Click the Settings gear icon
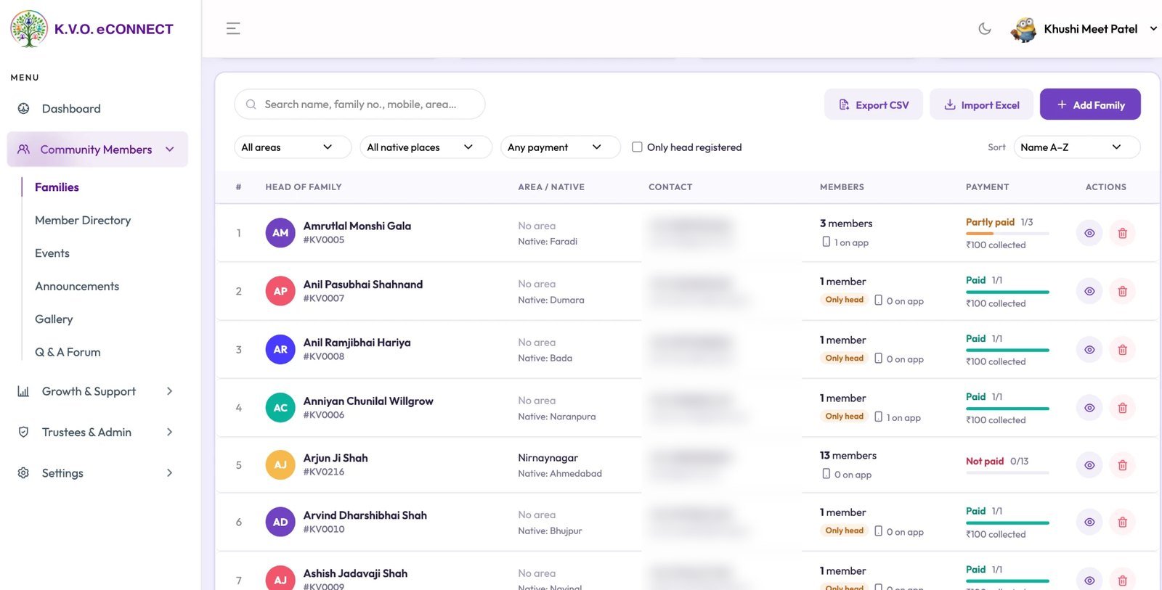Image resolution: width=1162 pixels, height=590 pixels. 23,472
